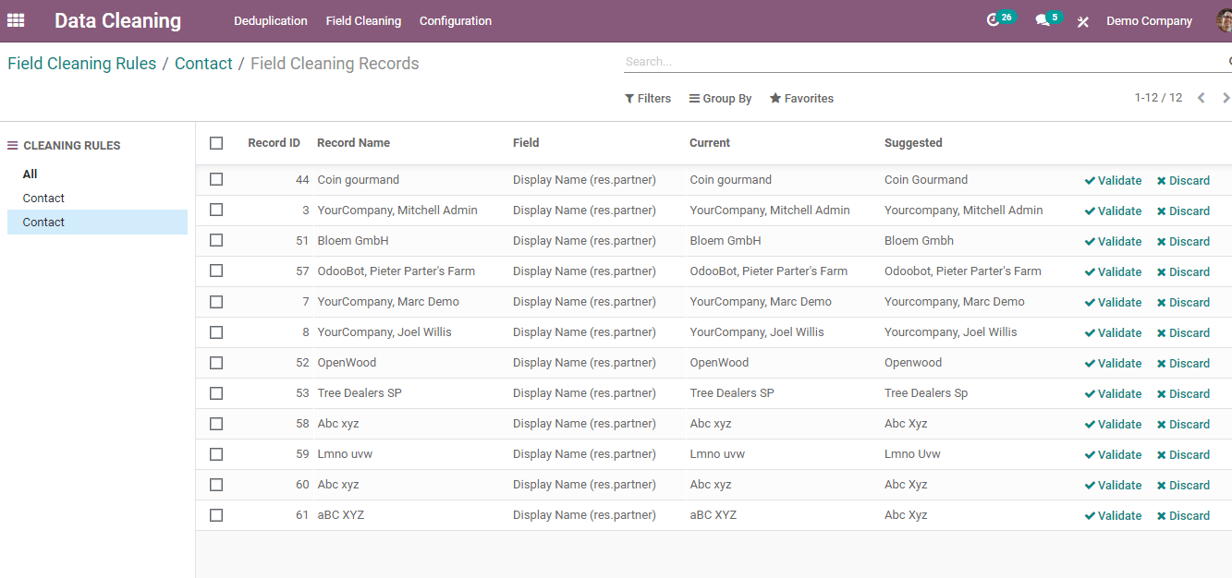Open the chat messages icon with 5 badge
Image resolution: width=1232 pixels, height=578 pixels.
coord(1043,20)
